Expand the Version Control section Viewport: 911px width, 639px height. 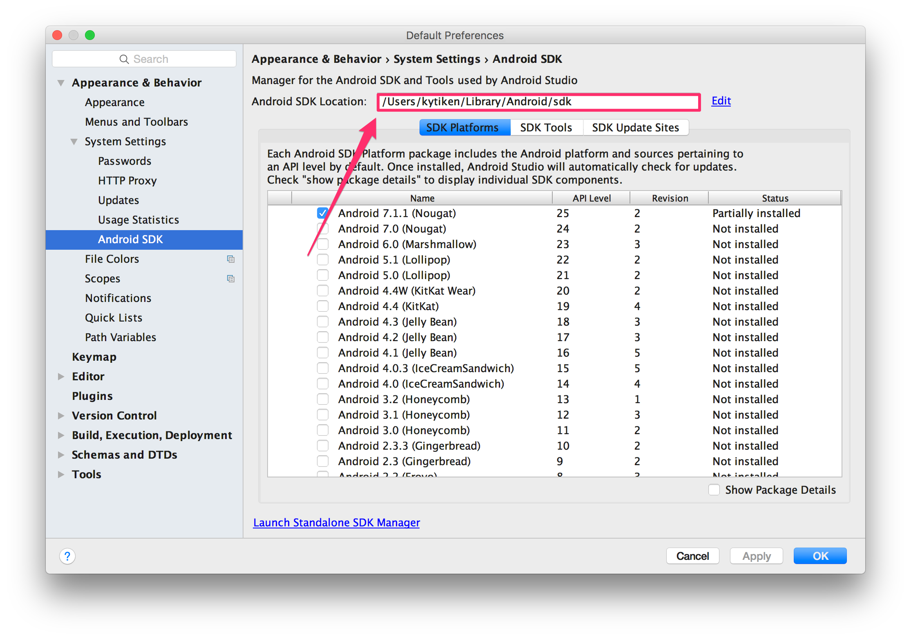61,415
